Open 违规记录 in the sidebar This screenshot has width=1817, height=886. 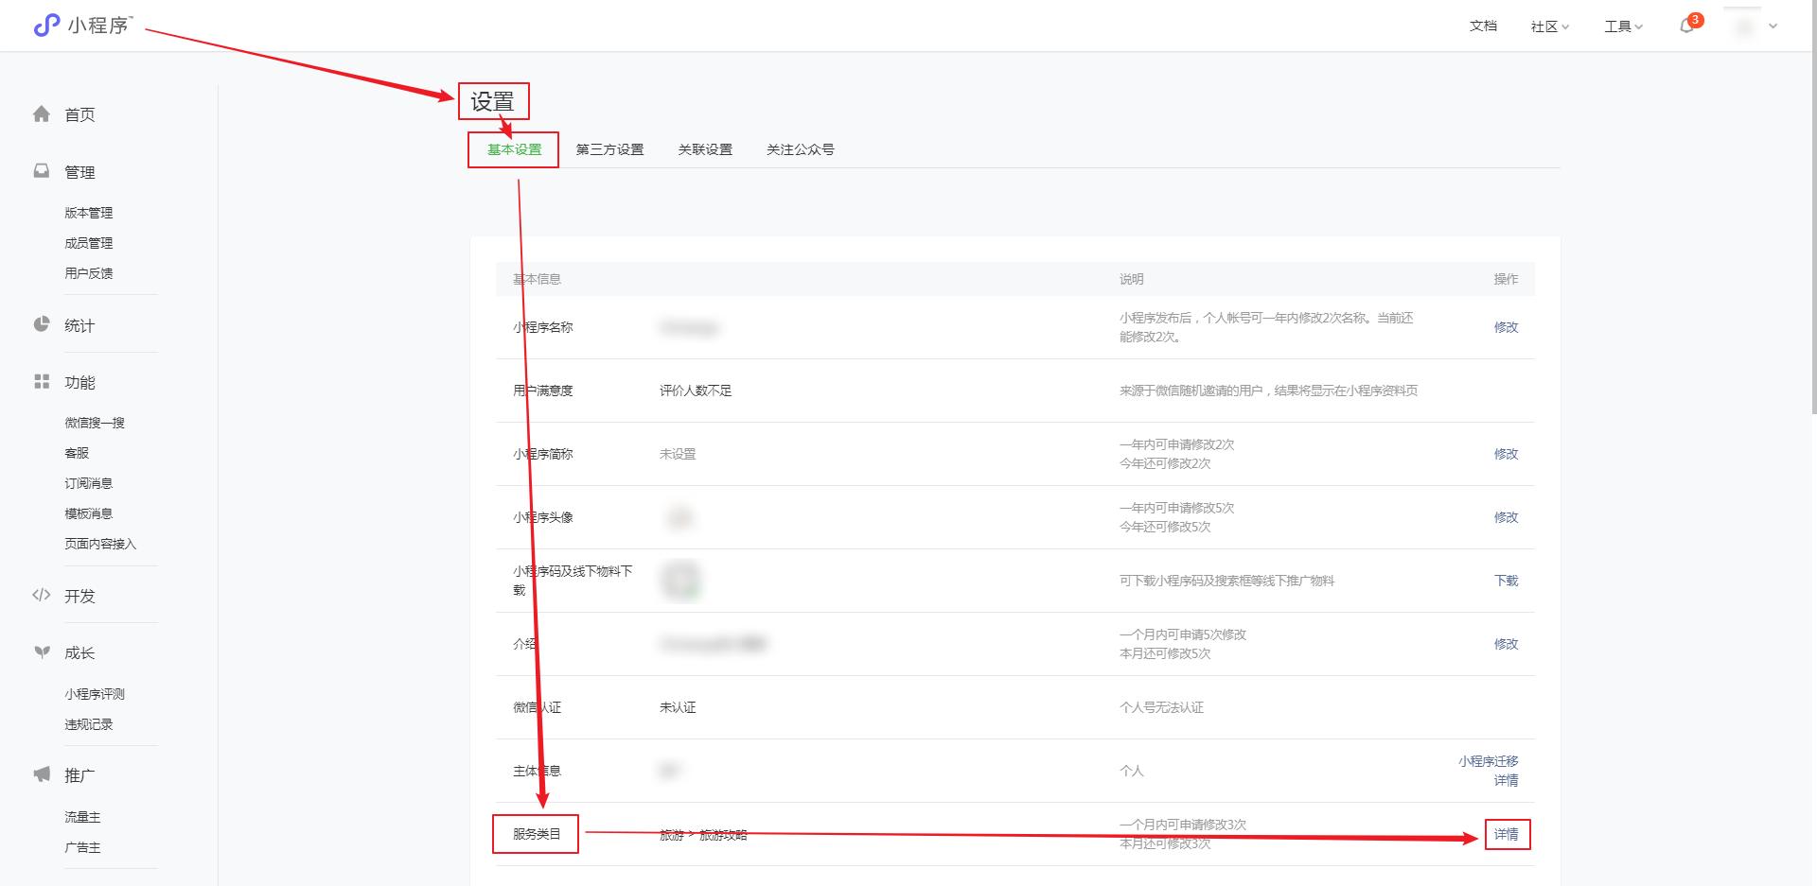pos(88,724)
